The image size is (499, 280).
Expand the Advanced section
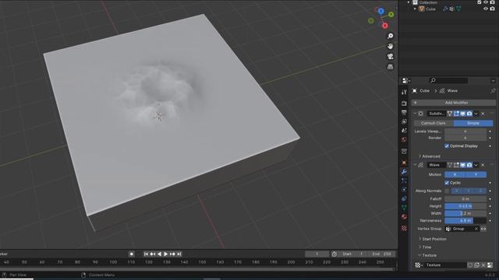coord(429,156)
